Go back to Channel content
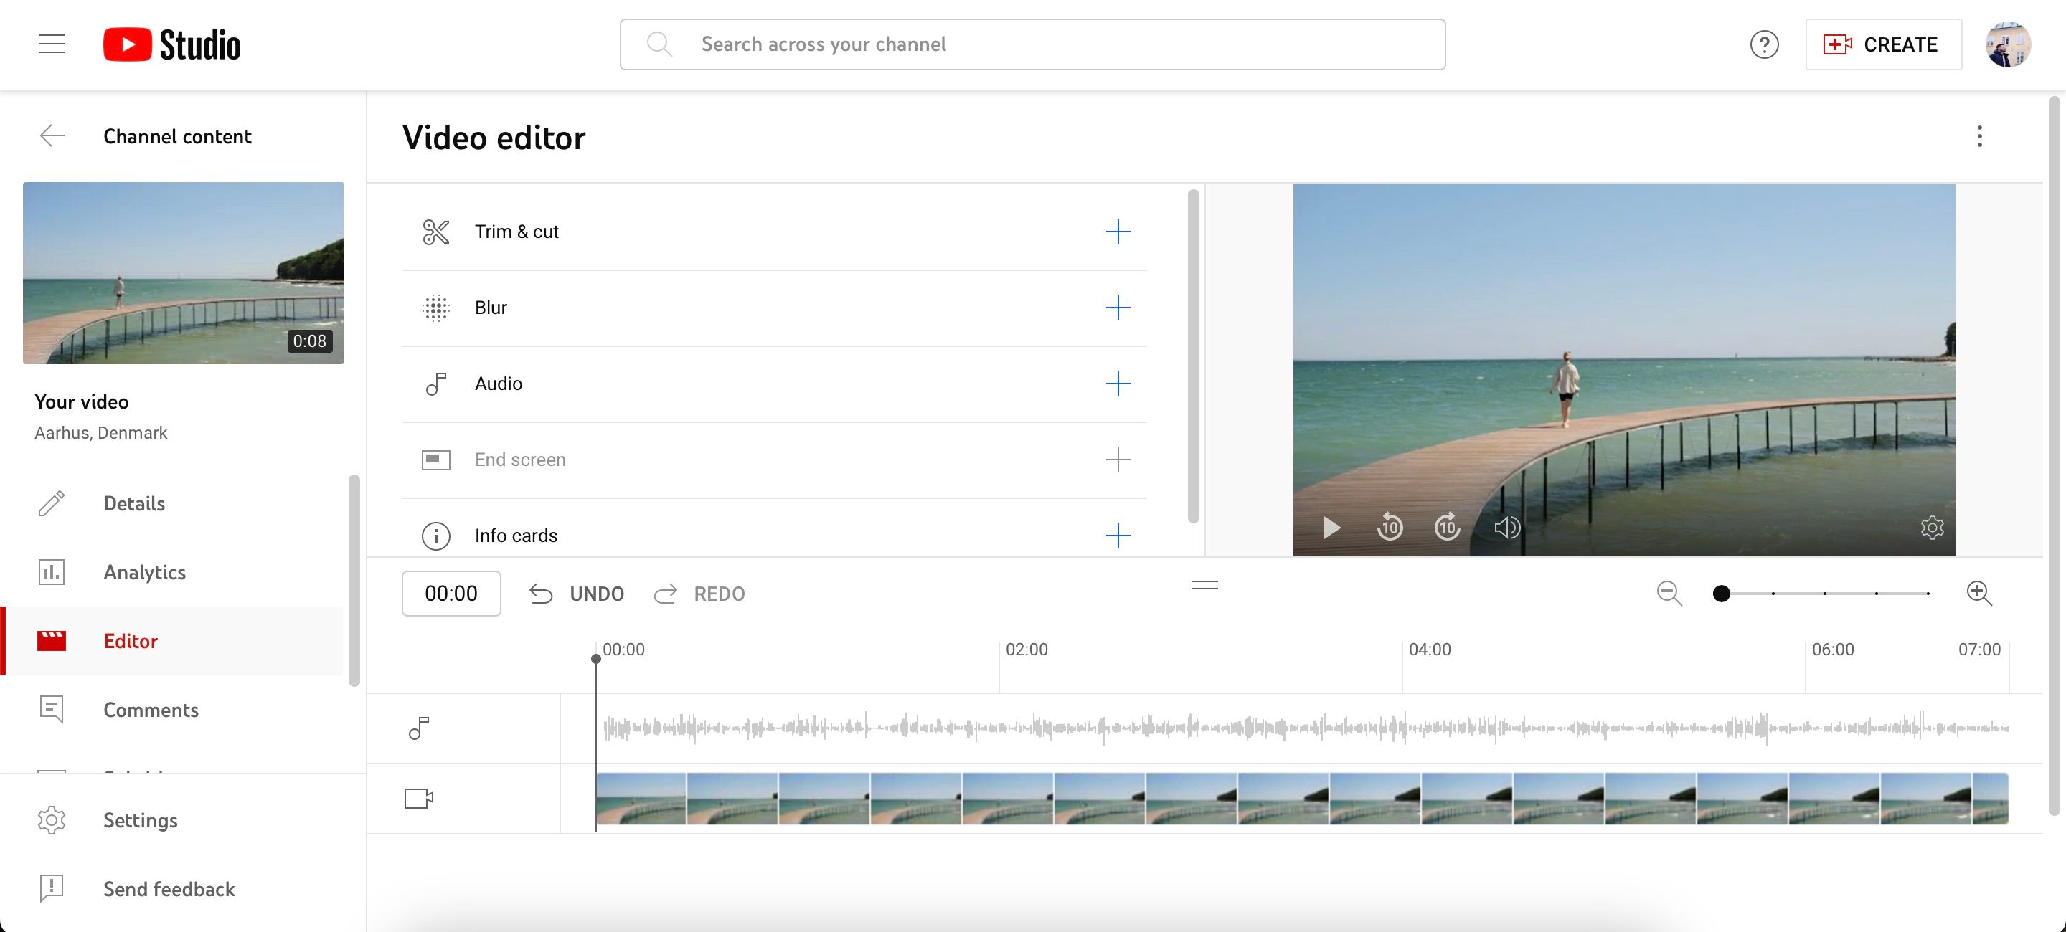2066x932 pixels. (52, 136)
